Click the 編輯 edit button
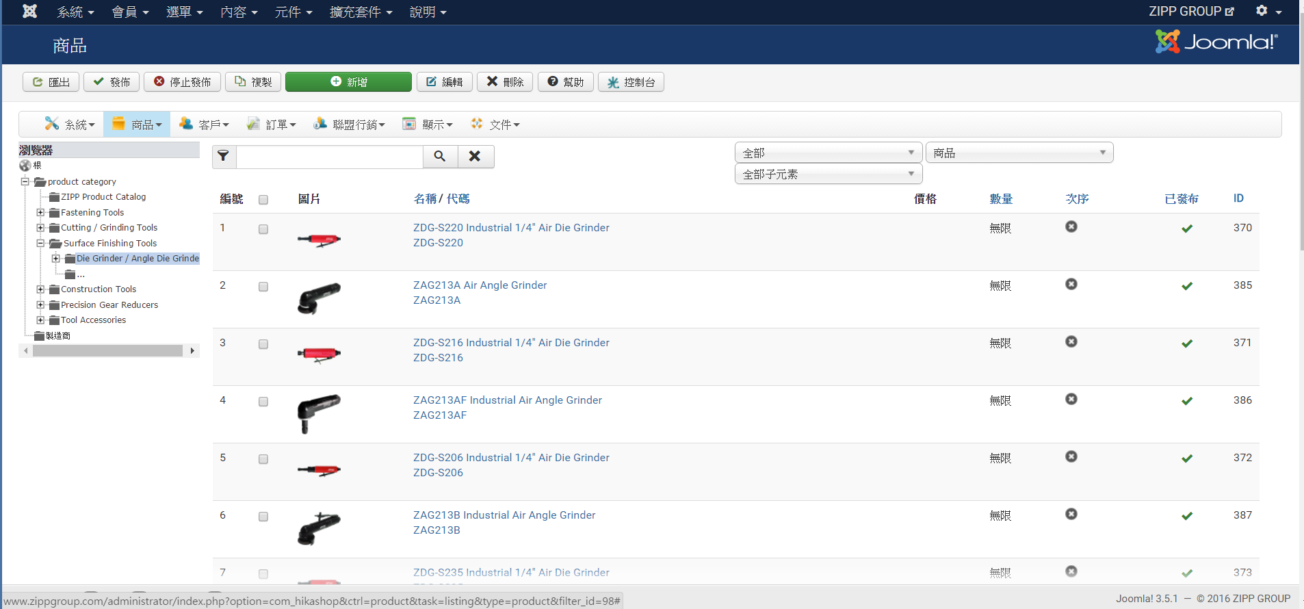Image resolution: width=1304 pixels, height=609 pixels. click(444, 81)
